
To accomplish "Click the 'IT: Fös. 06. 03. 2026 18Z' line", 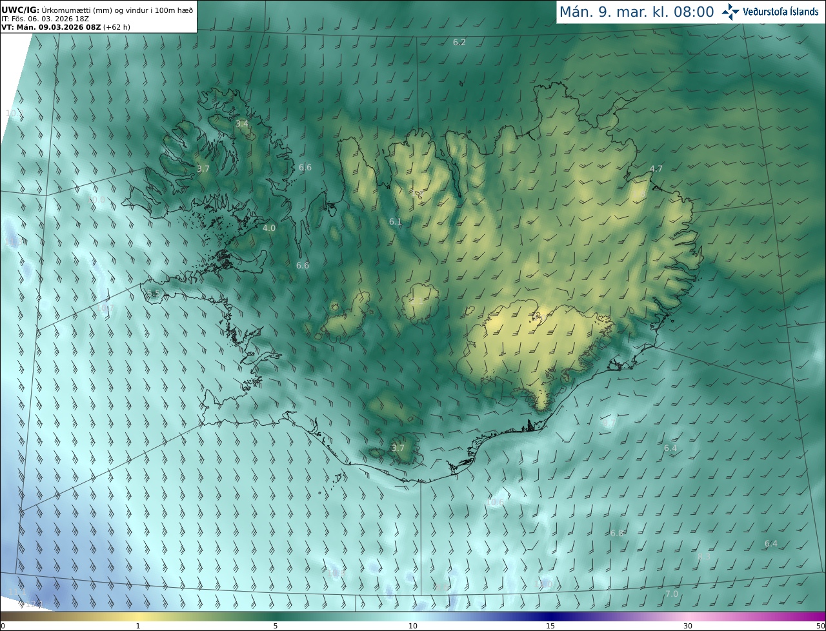I will click(45, 19).
